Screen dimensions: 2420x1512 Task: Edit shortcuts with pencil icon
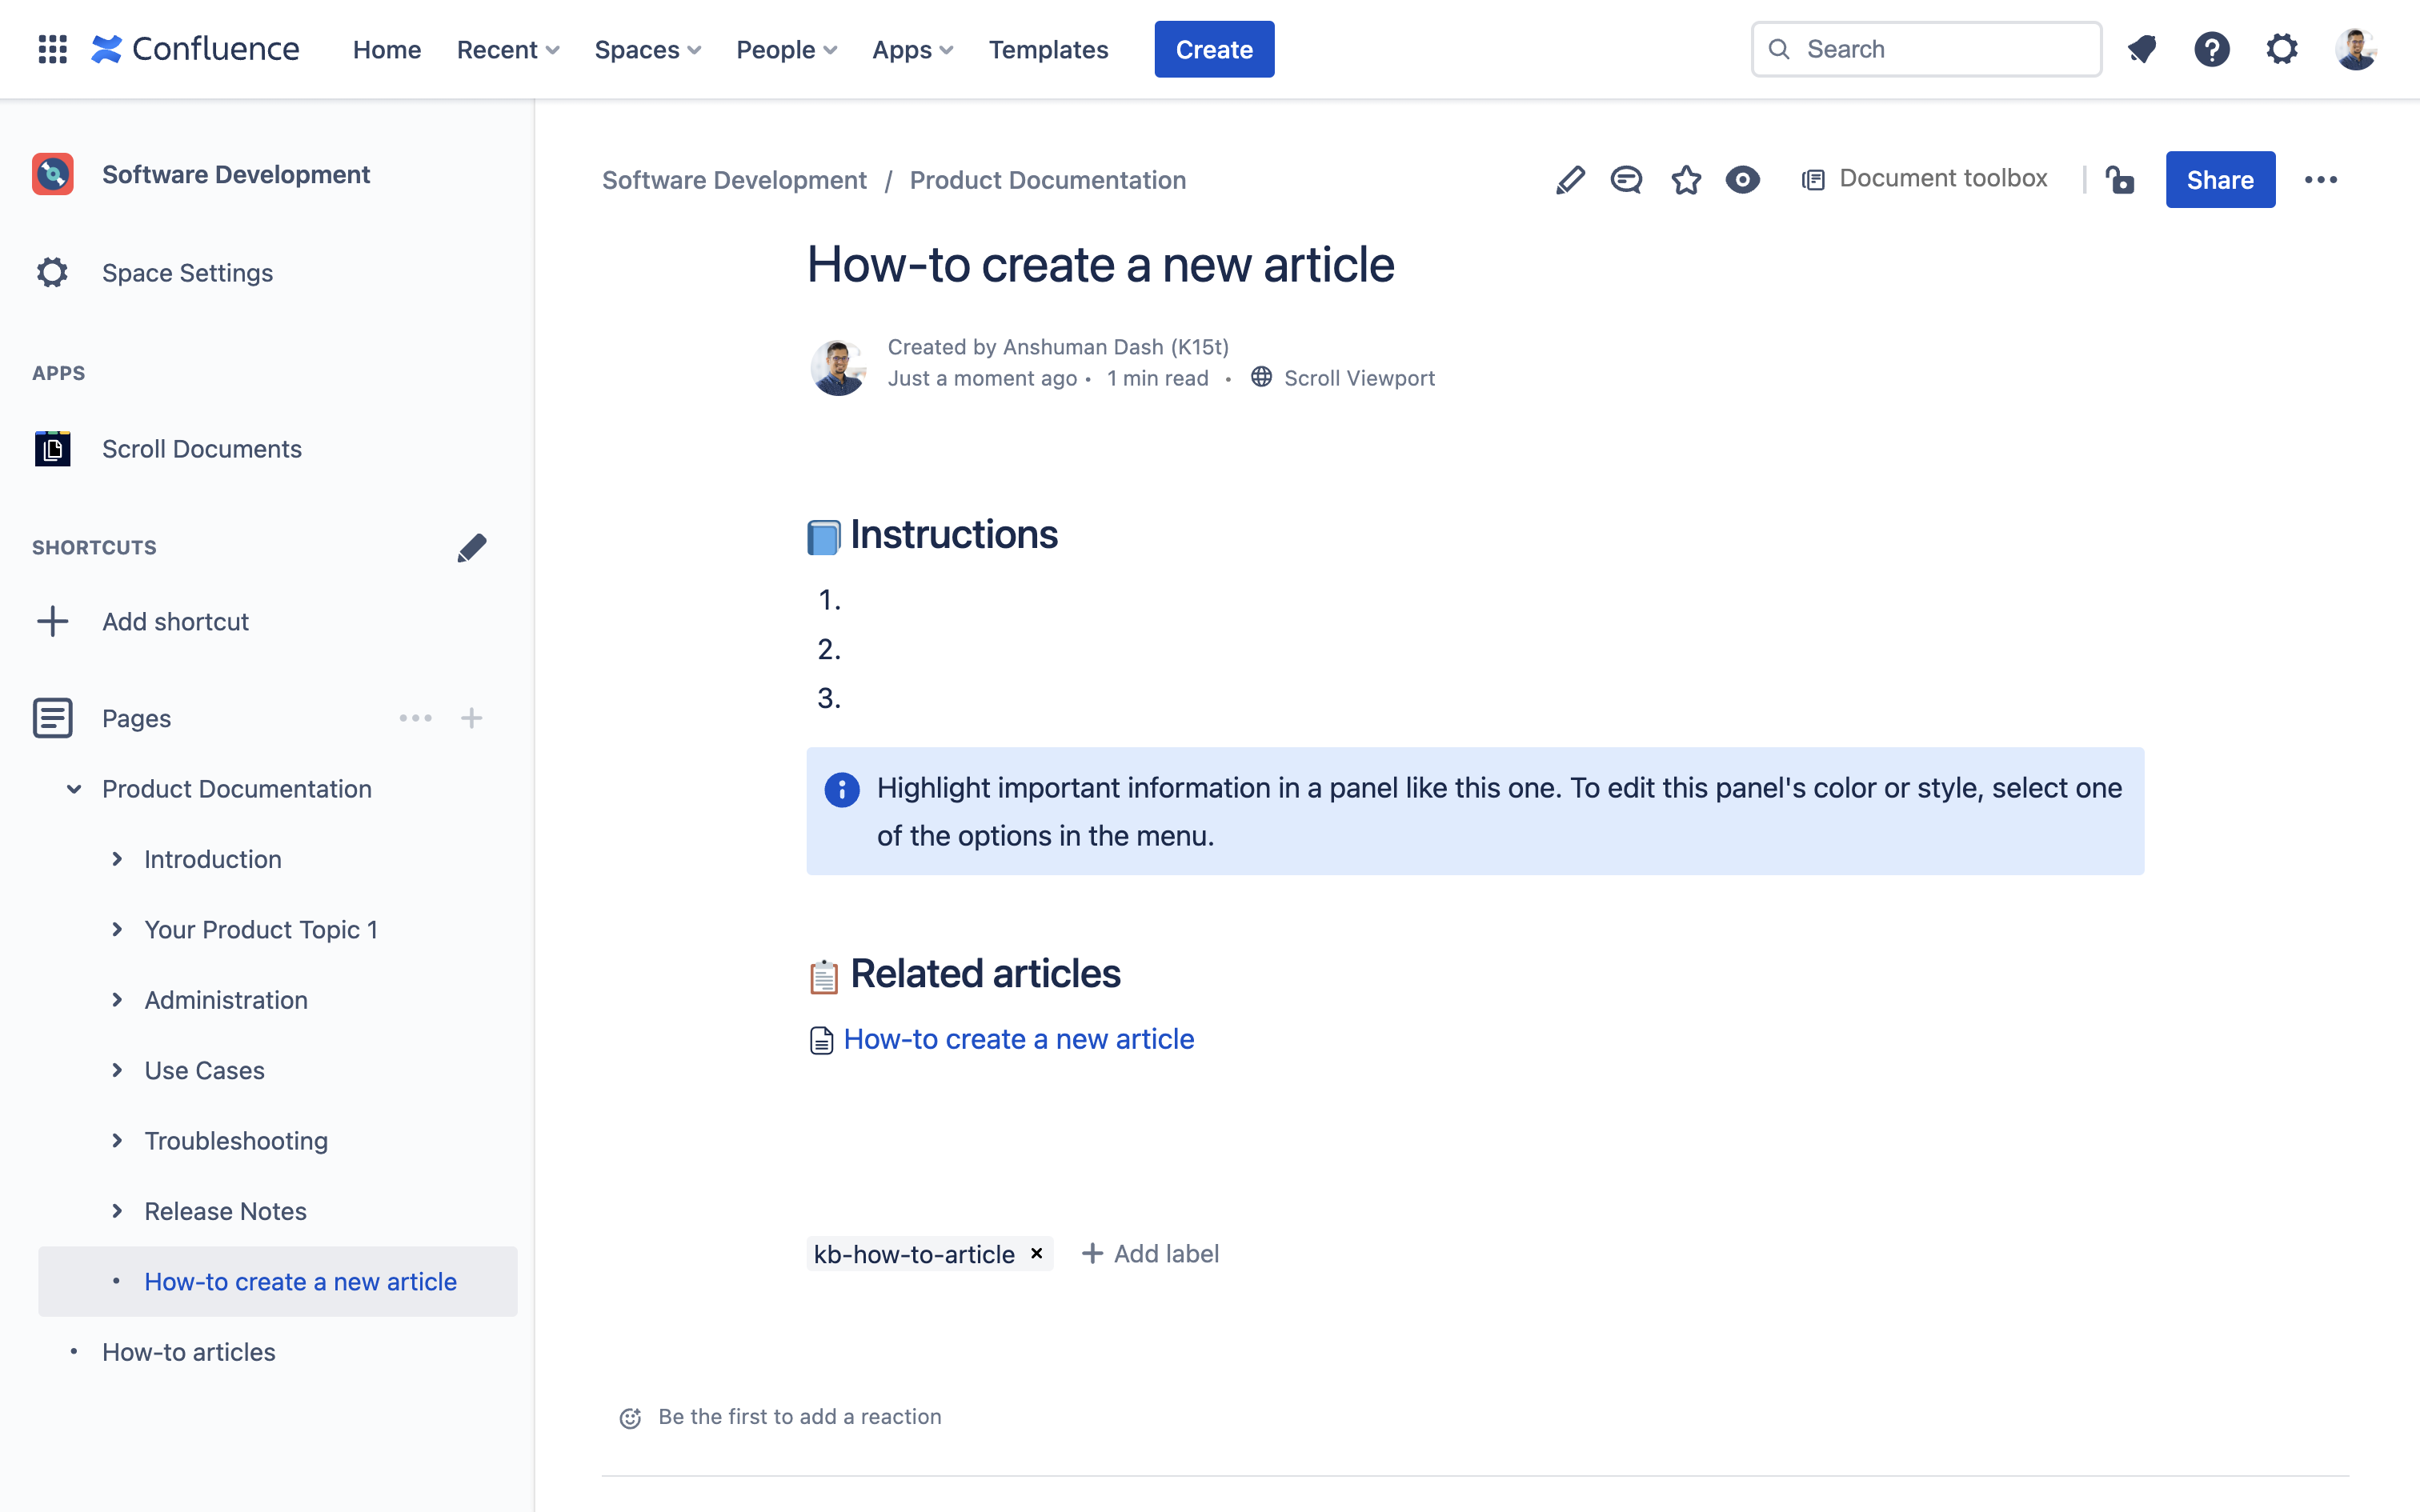472,547
